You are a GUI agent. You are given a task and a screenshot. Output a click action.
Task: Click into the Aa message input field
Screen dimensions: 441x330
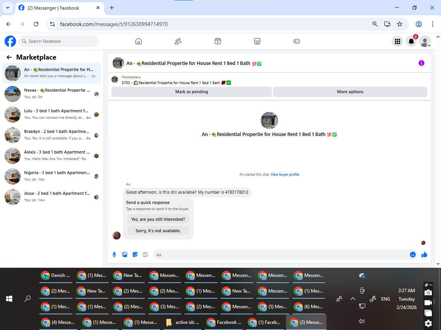(281, 254)
